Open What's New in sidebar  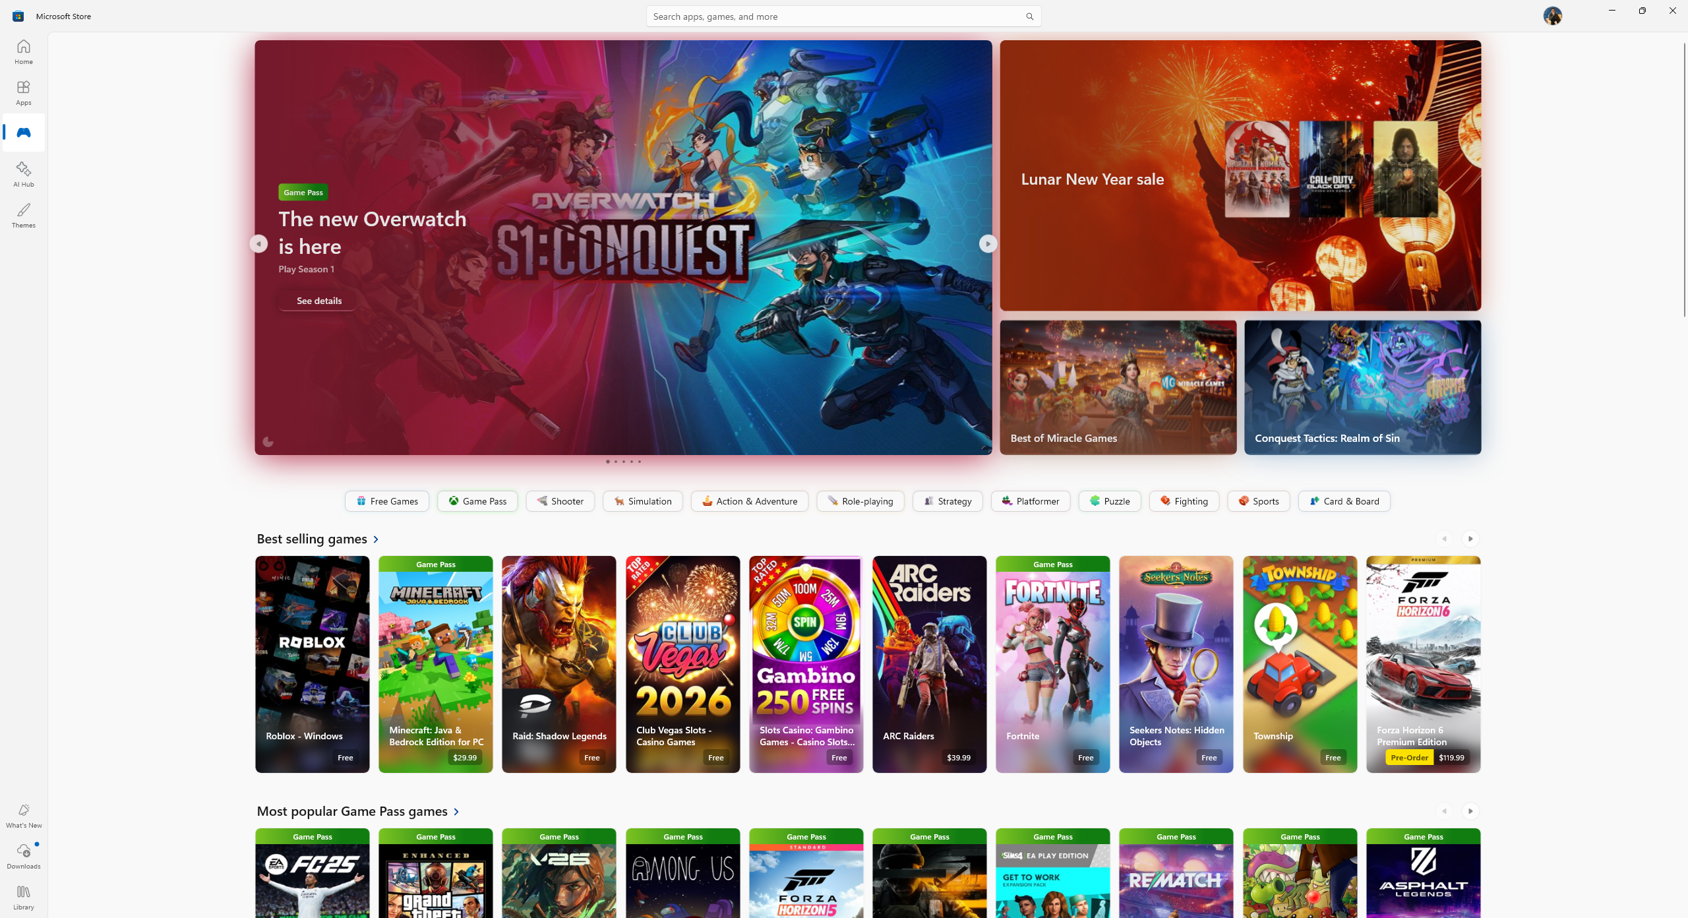[24, 815]
